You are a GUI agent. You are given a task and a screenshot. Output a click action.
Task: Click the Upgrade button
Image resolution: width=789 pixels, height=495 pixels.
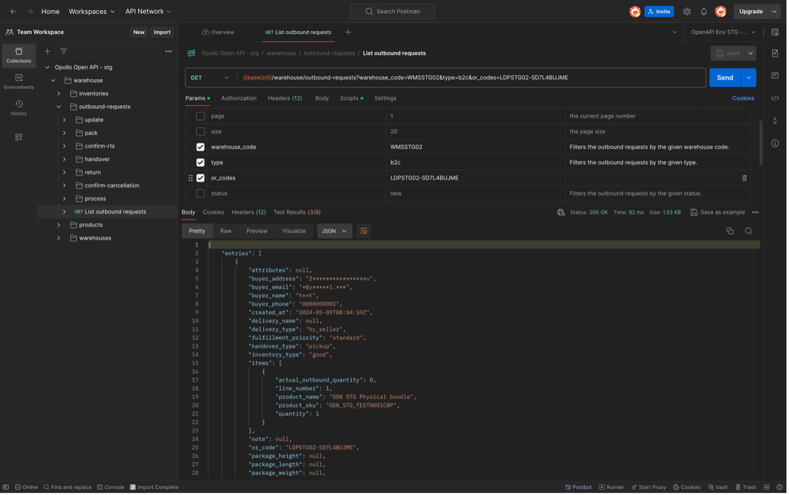[753, 12]
